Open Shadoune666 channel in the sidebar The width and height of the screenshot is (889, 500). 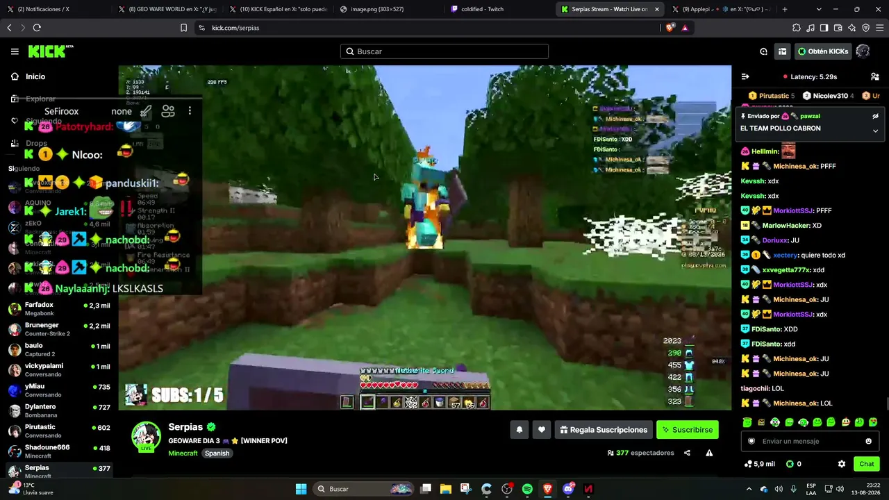(x=59, y=451)
